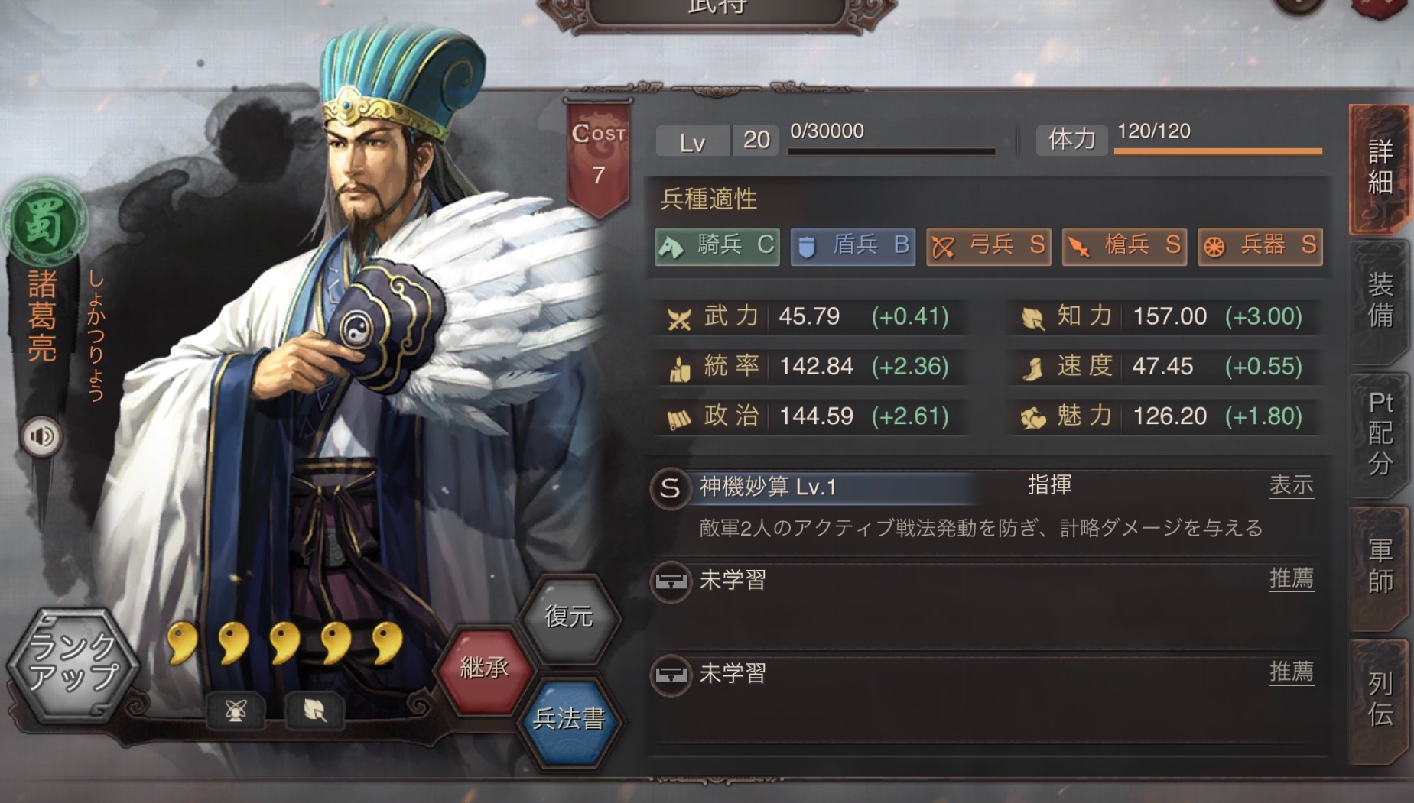Tap the first gold rank-star magatama
Screen dimensions: 1414x803
pyautogui.click(x=183, y=643)
